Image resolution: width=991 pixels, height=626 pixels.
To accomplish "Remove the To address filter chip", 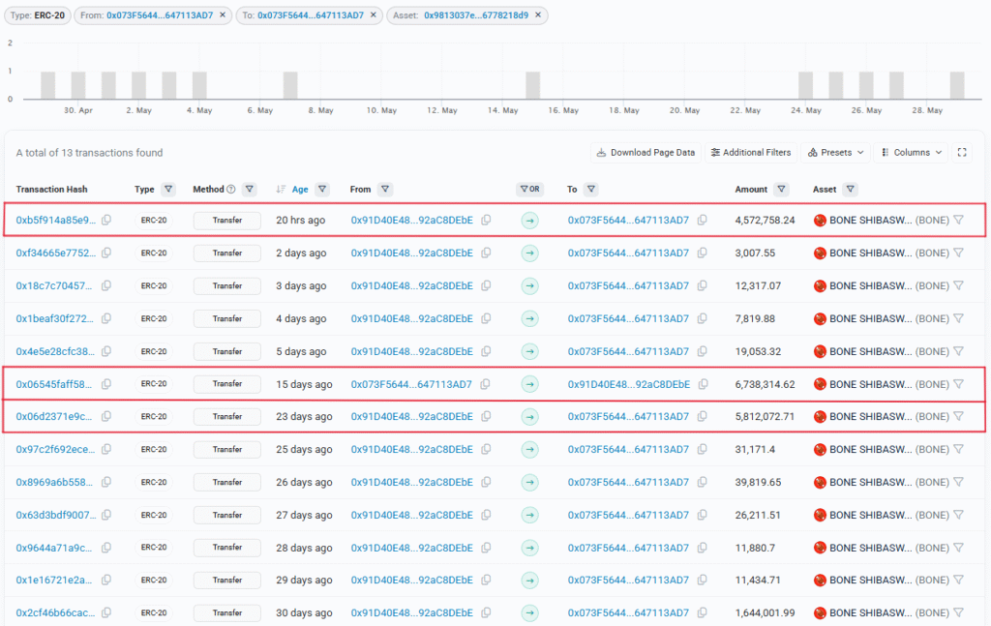I will [x=373, y=15].
